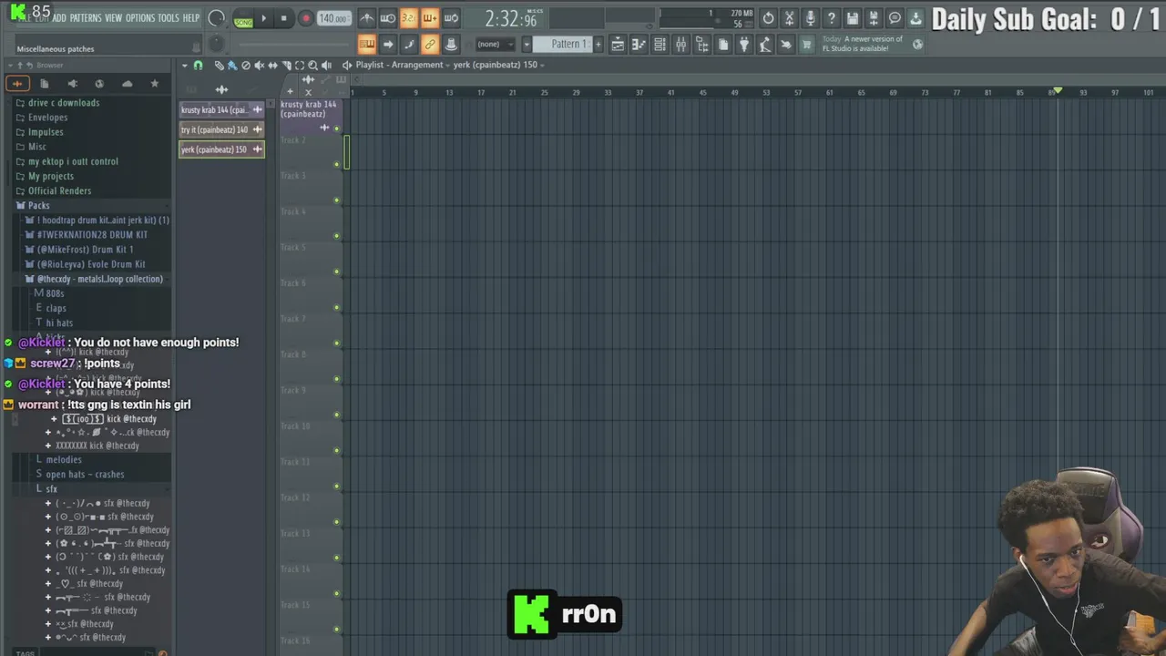Open the plugin picker plug icon
The image size is (1166, 656).
coord(744,44)
